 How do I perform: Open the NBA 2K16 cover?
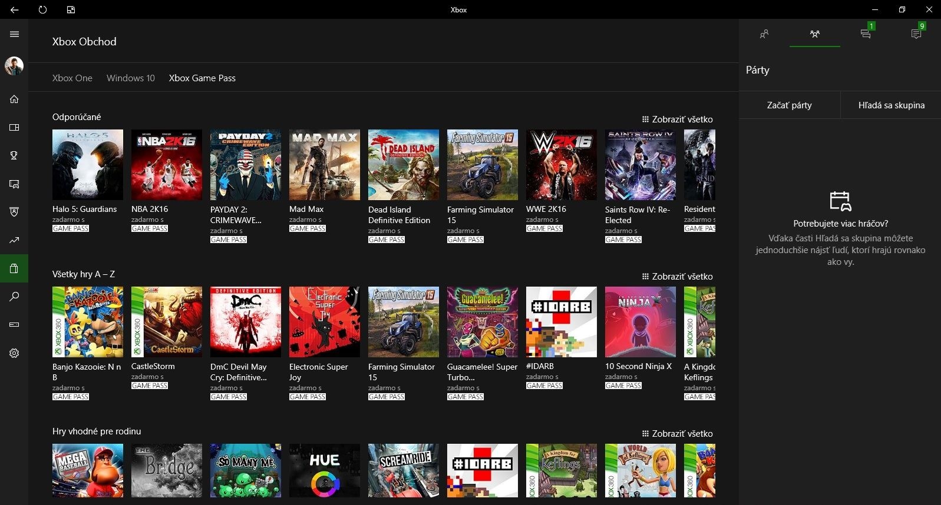point(167,165)
